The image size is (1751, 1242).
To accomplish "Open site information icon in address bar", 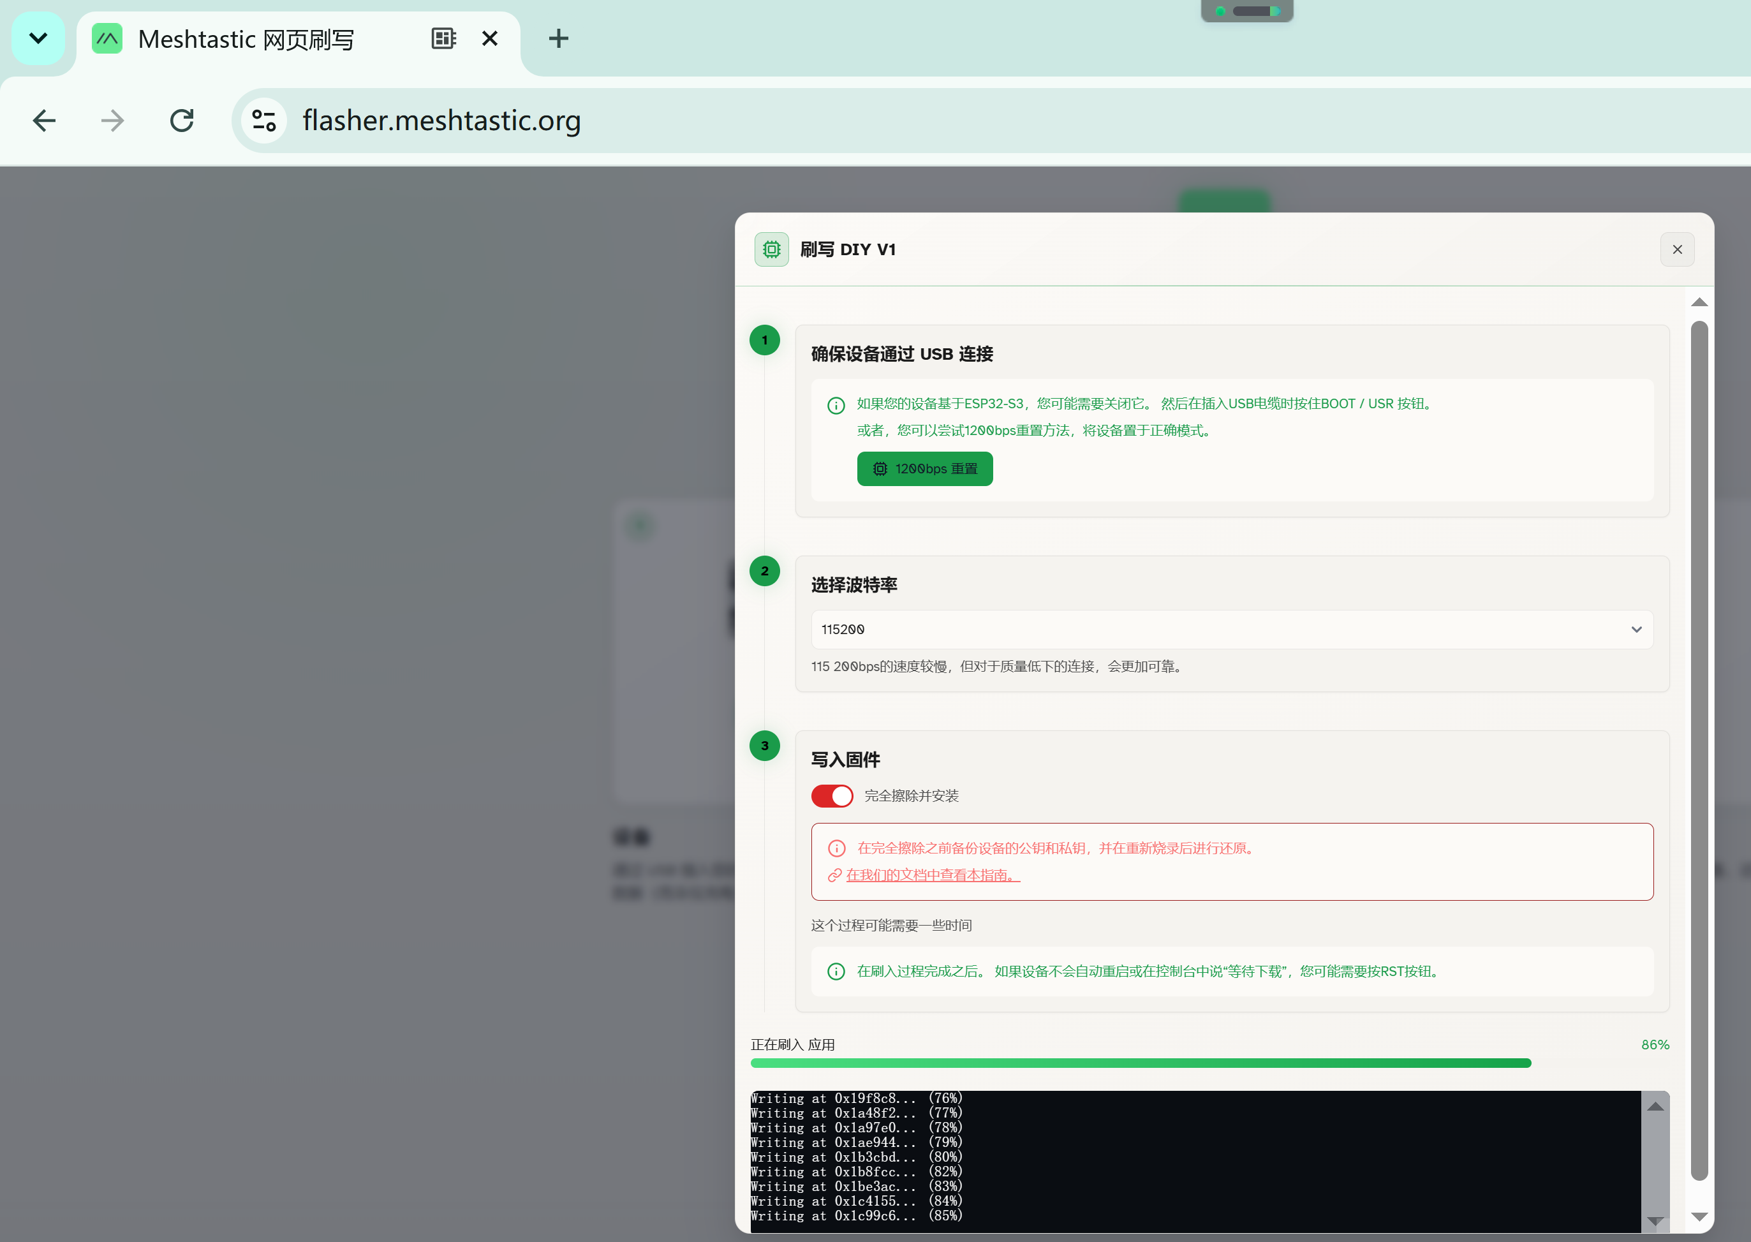I will 264,121.
